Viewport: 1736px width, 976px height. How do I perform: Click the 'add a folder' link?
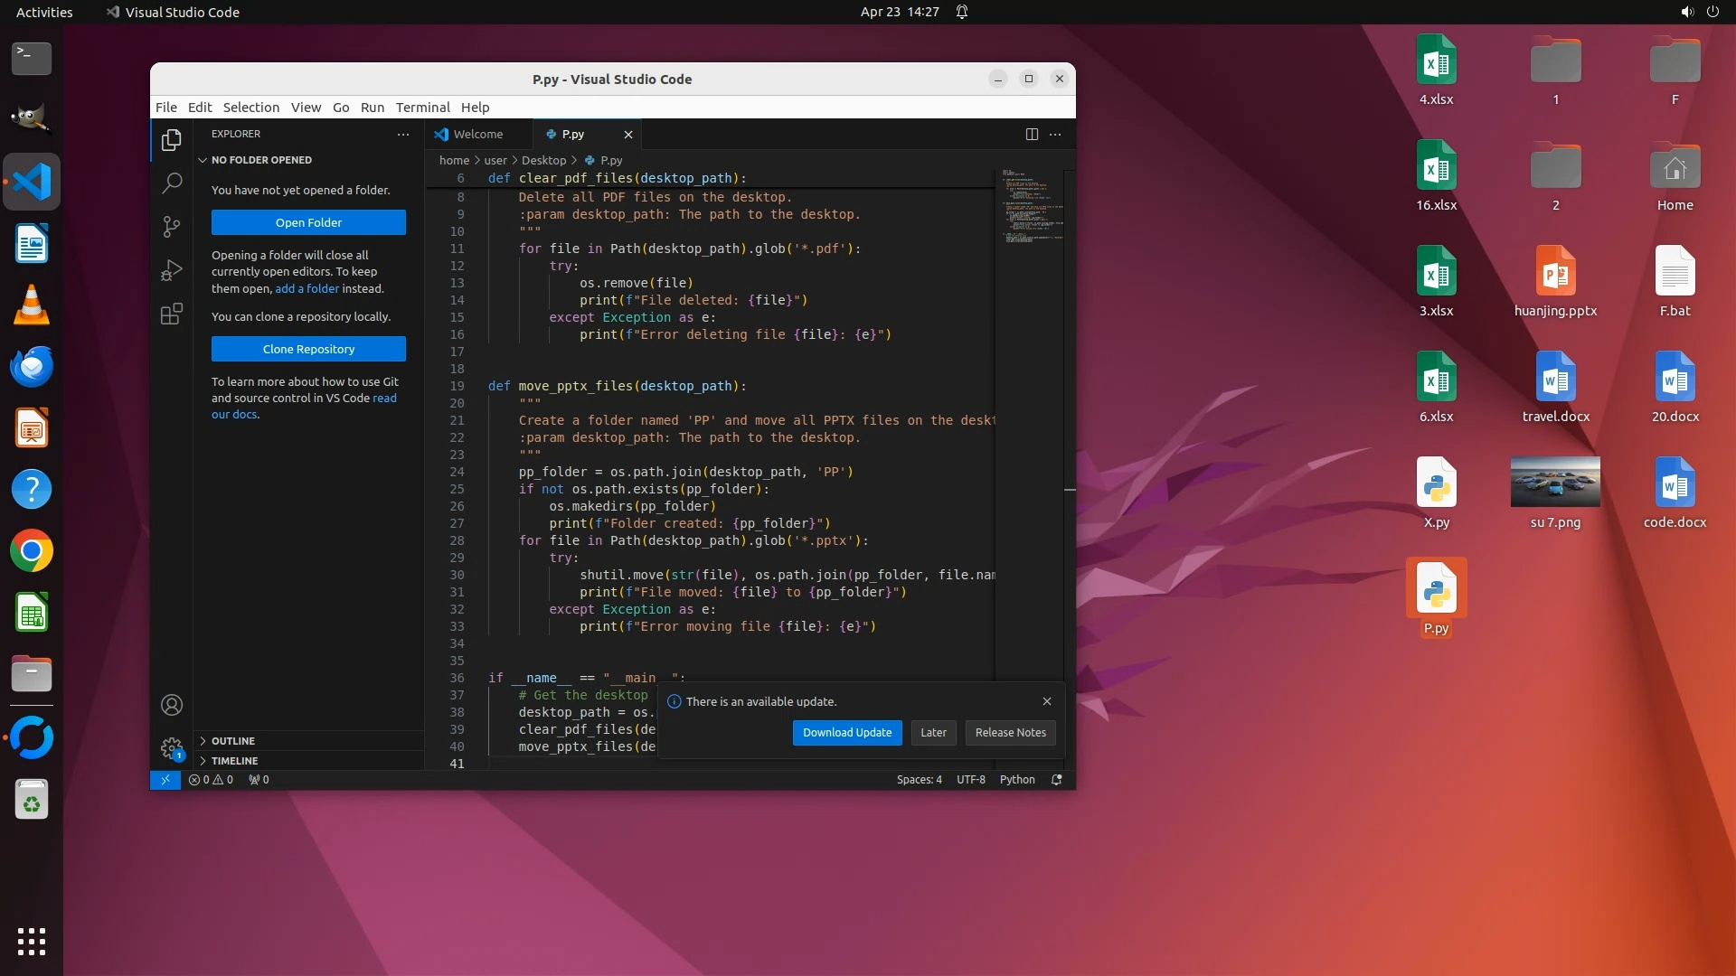[307, 288]
